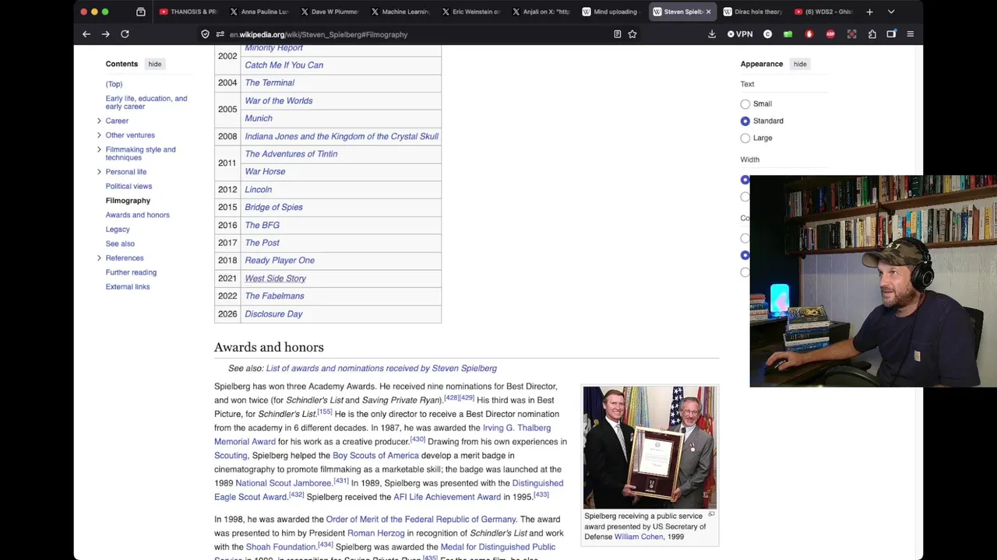
Task: Go forward to the next page
Action: click(105, 34)
